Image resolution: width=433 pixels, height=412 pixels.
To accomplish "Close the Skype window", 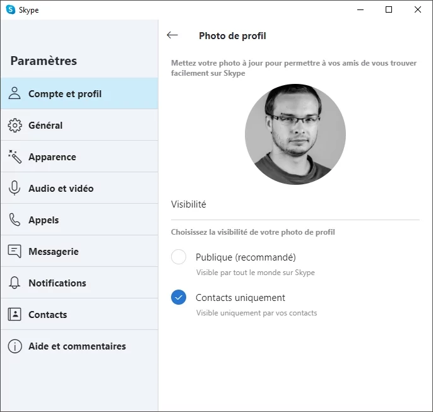I will (418, 9).
